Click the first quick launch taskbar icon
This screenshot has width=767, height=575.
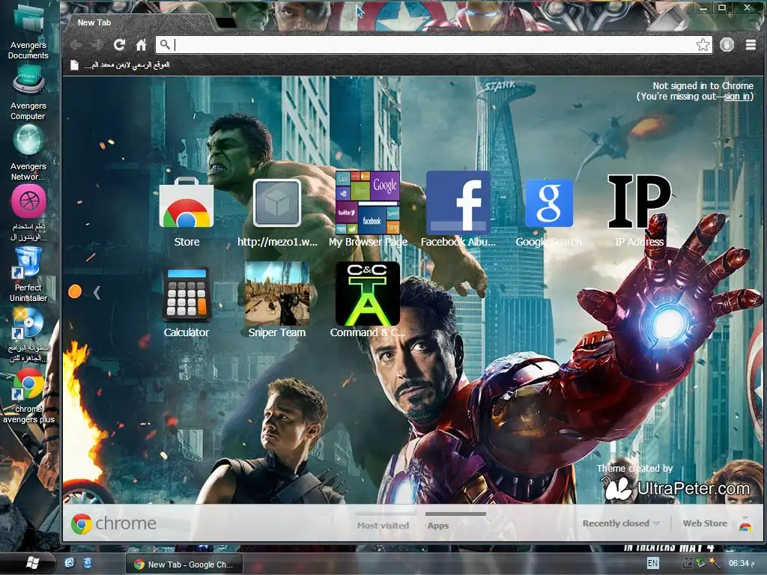tap(70, 563)
